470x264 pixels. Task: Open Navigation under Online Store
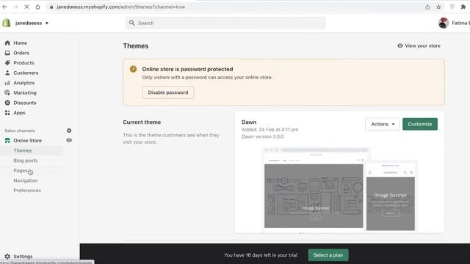(26, 180)
